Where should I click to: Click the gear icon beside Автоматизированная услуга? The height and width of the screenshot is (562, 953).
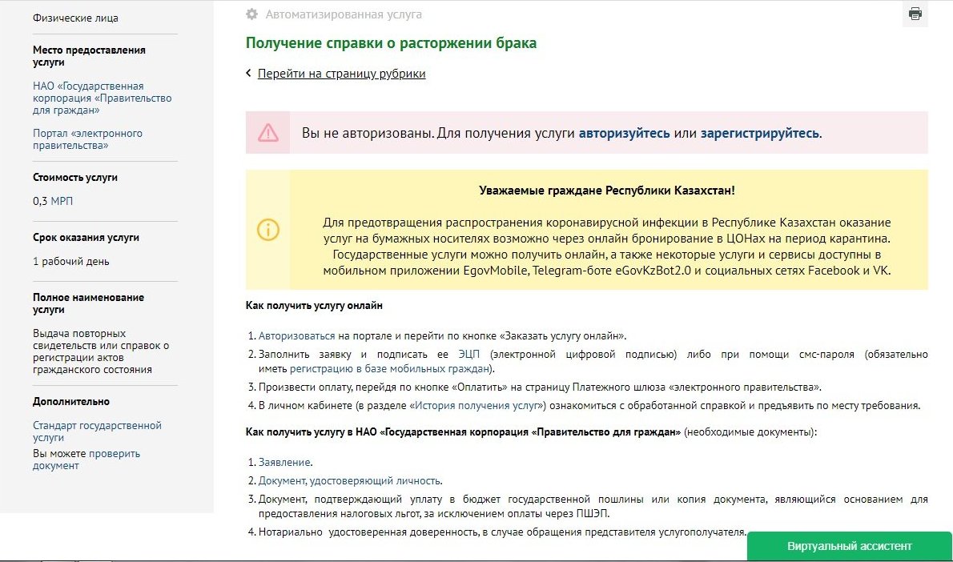tap(252, 14)
